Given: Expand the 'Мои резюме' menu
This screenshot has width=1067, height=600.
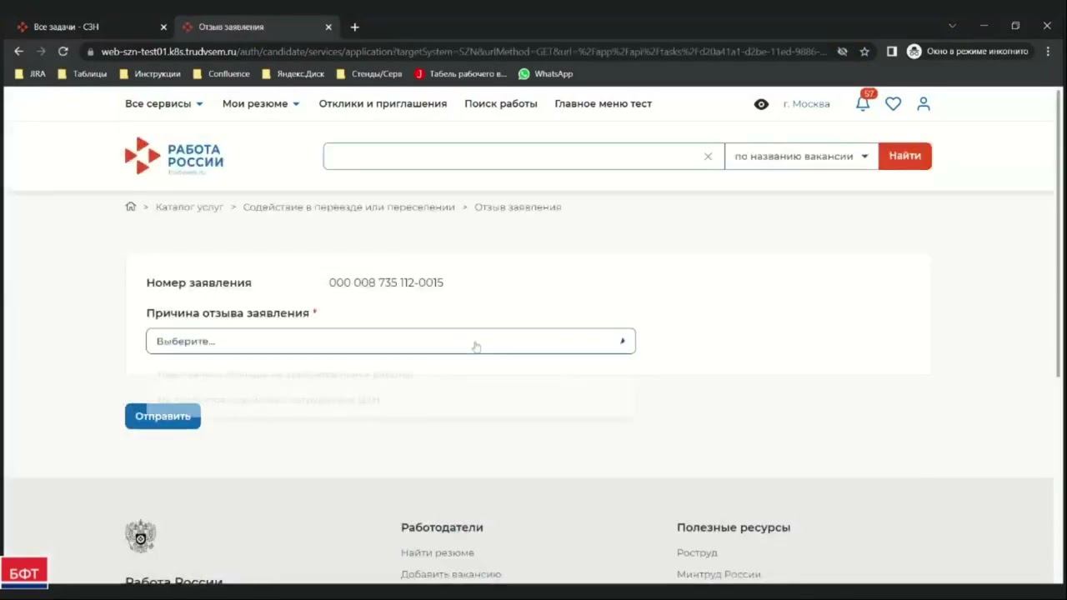Looking at the screenshot, I should point(261,104).
